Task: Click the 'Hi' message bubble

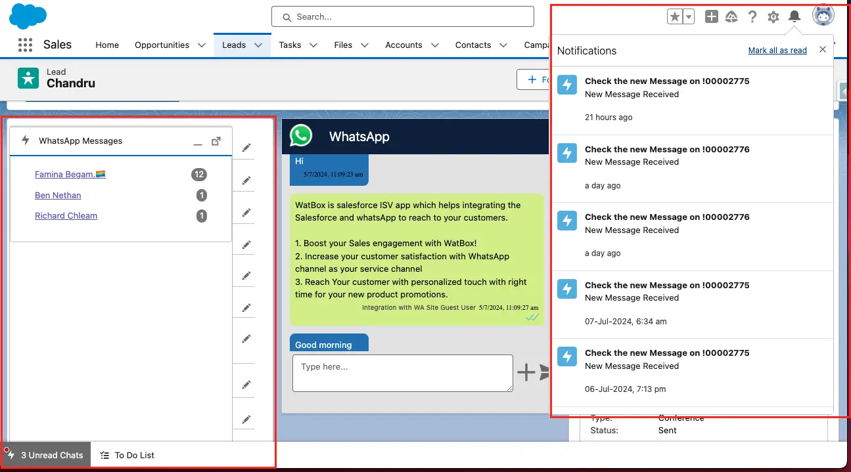Action: click(329, 169)
